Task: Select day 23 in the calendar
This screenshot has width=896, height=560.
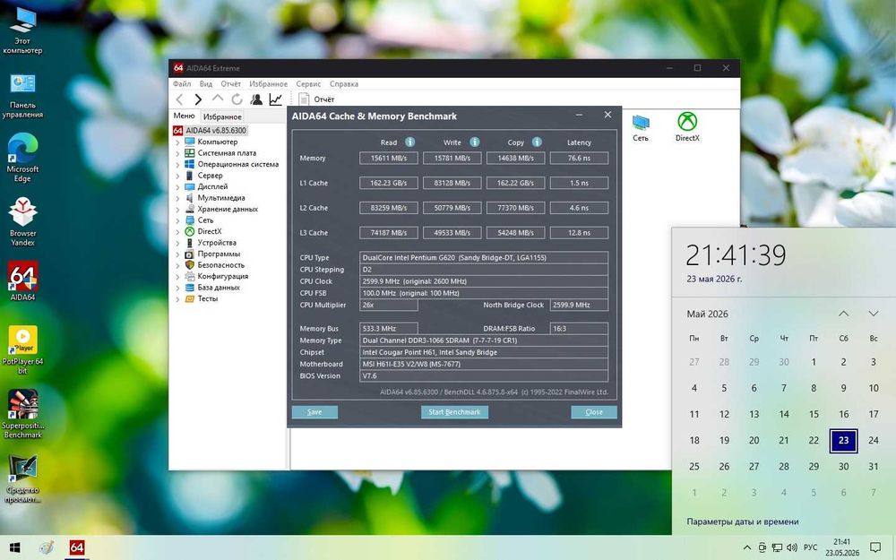Action: (x=843, y=441)
